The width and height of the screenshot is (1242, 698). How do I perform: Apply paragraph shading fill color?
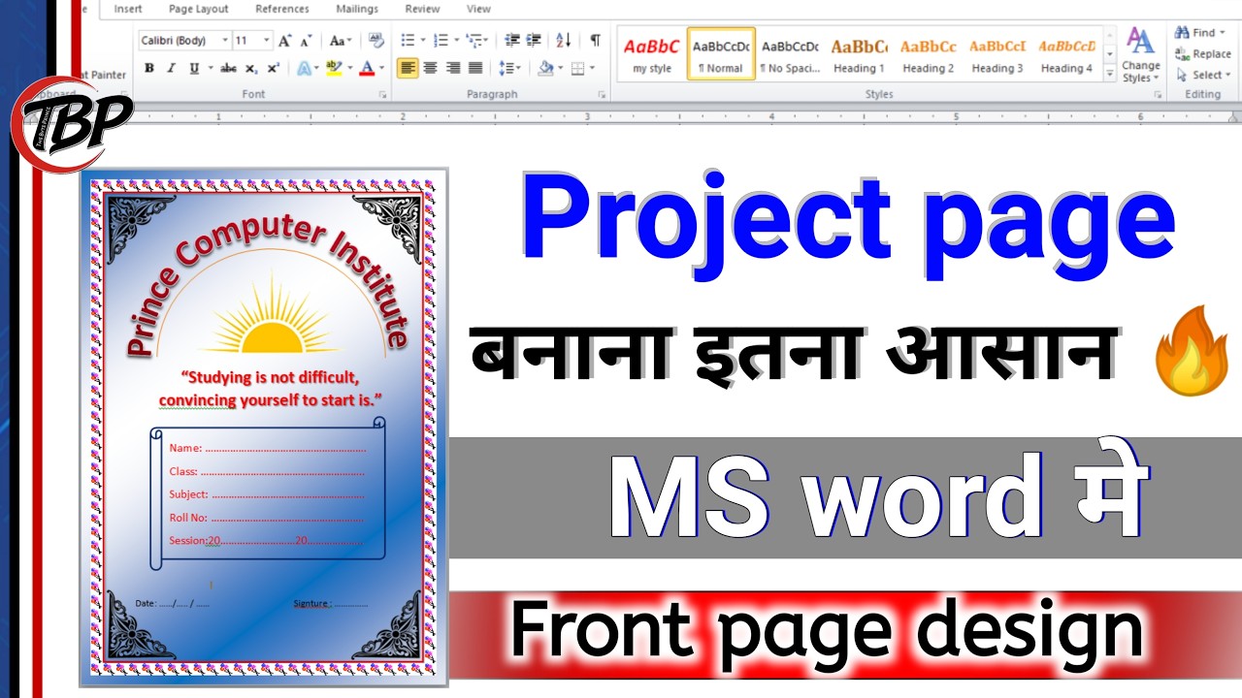coord(545,68)
